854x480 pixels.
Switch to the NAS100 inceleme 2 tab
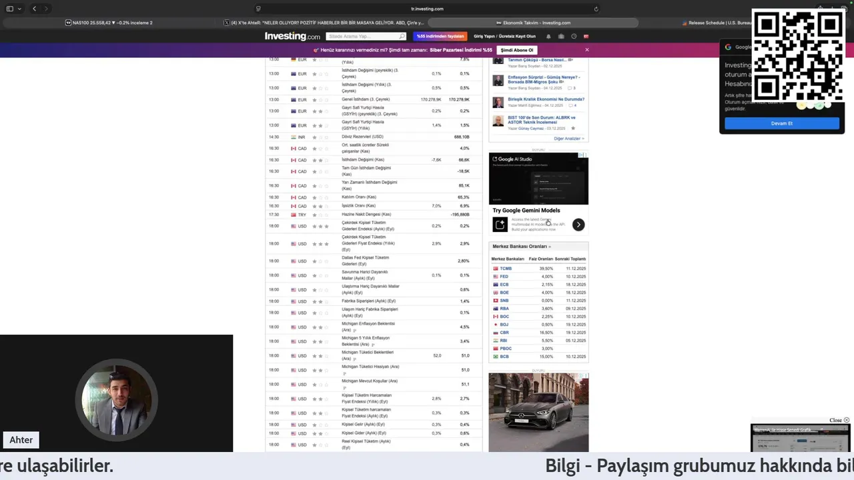109,23
